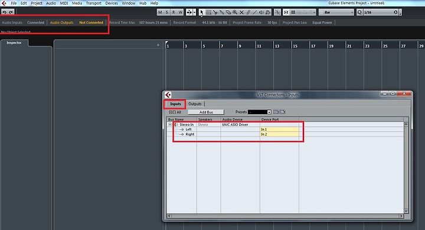Click the Record Format 44.1 kHz value
Screen dimensions: 425x230
click(214, 22)
